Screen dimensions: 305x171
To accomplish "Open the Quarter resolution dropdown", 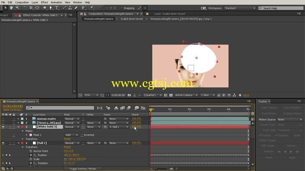I will [x=153, y=95].
